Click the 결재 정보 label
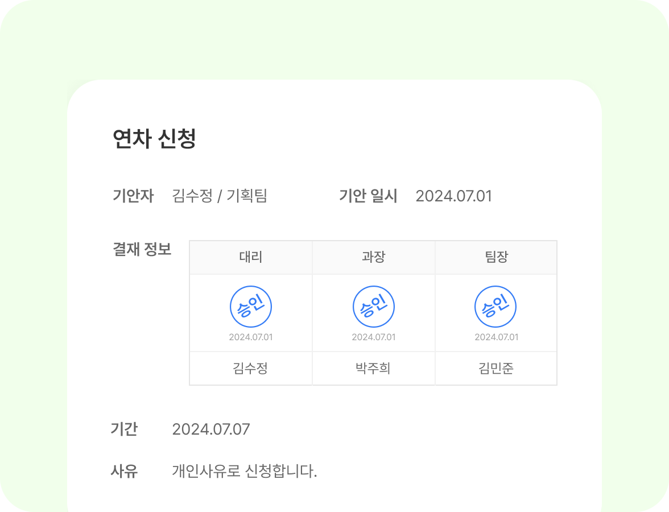The width and height of the screenshot is (669, 512). coord(142,249)
